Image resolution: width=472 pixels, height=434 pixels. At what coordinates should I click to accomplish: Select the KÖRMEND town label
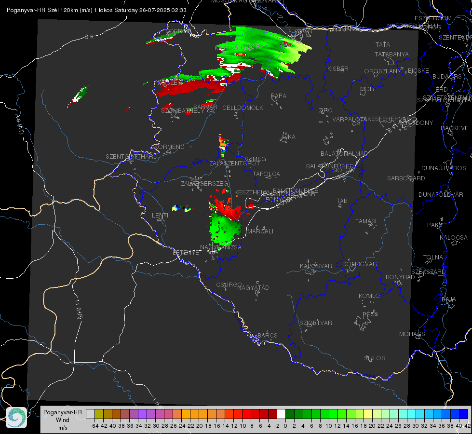(169, 147)
